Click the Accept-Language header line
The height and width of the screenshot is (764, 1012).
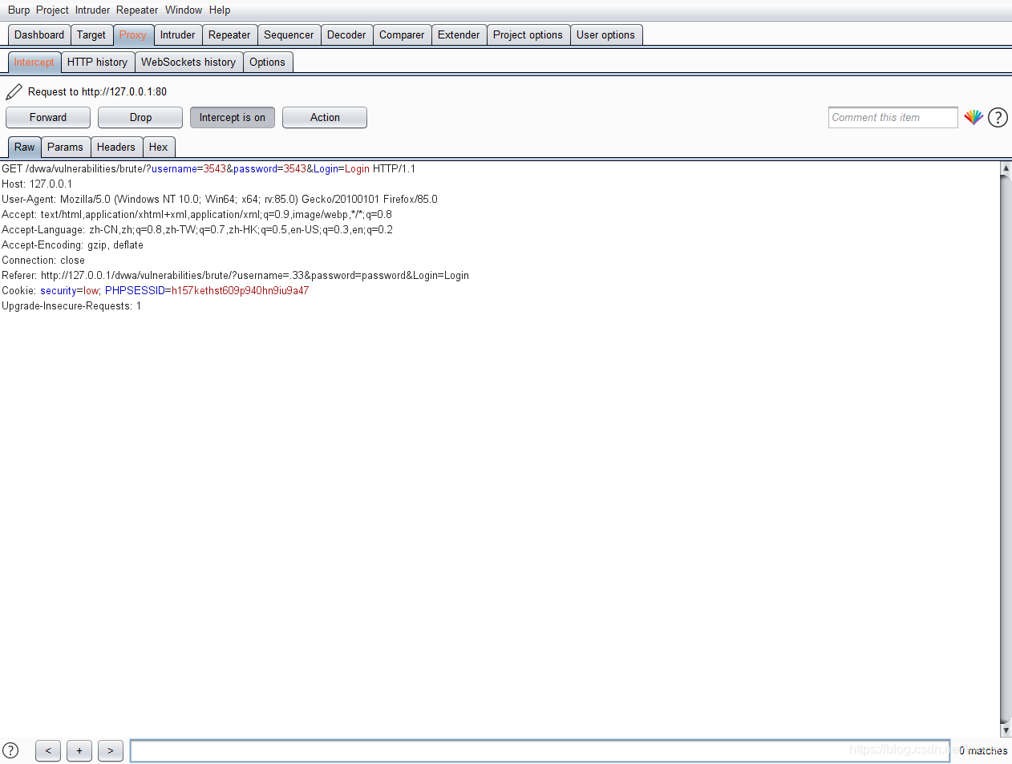click(197, 230)
